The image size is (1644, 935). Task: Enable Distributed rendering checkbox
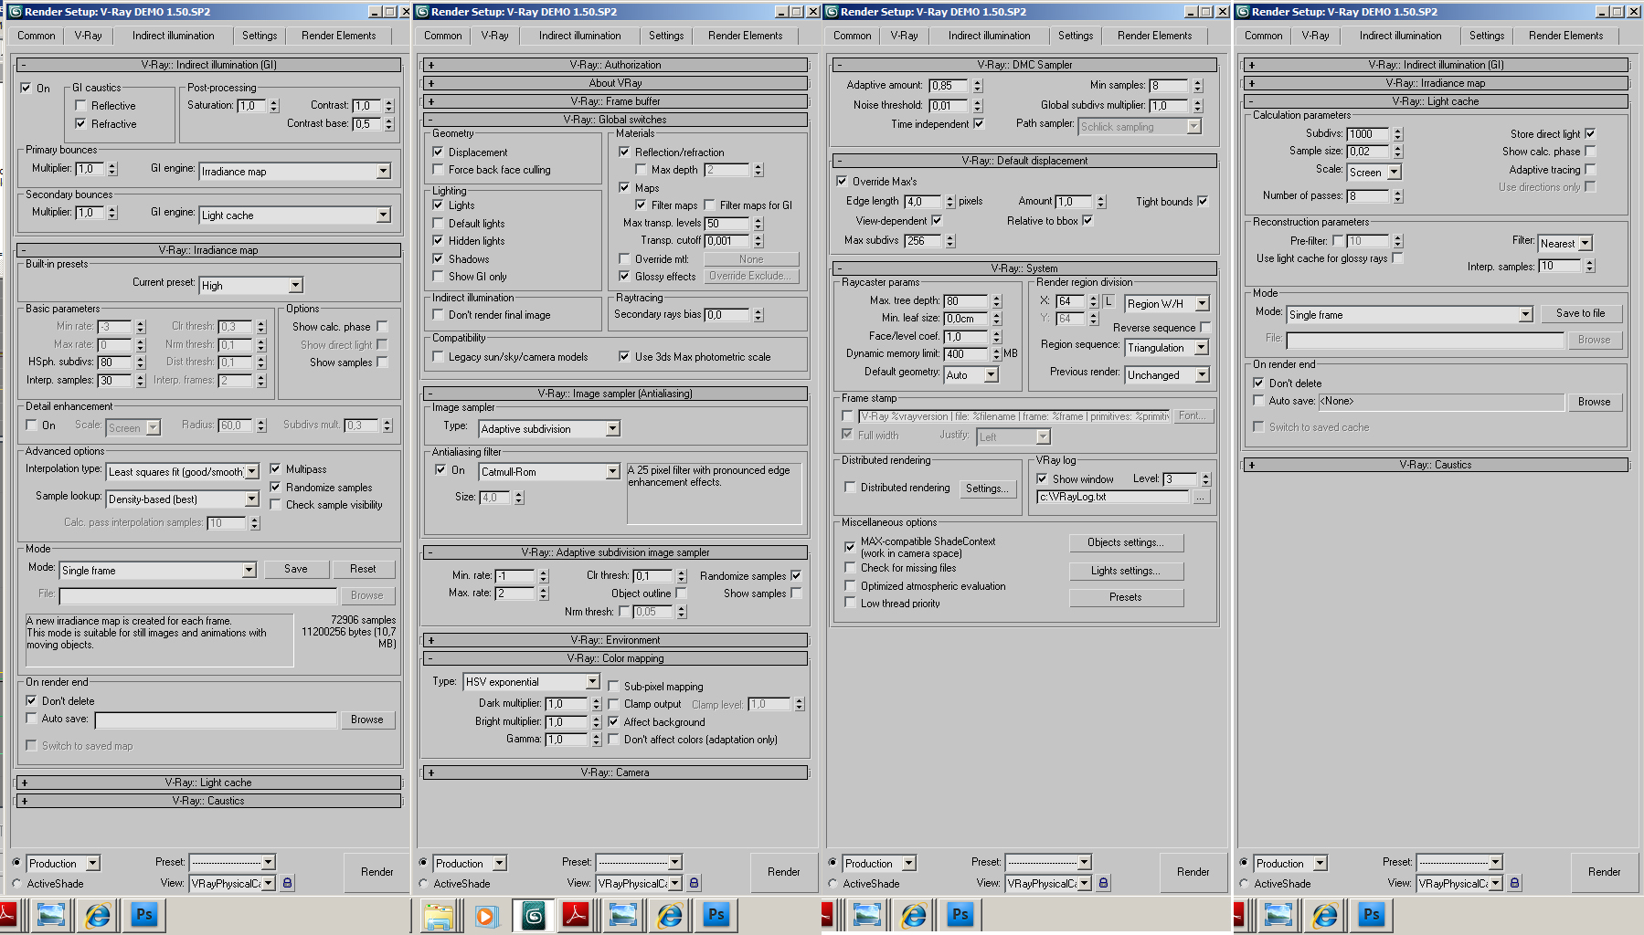tap(850, 488)
